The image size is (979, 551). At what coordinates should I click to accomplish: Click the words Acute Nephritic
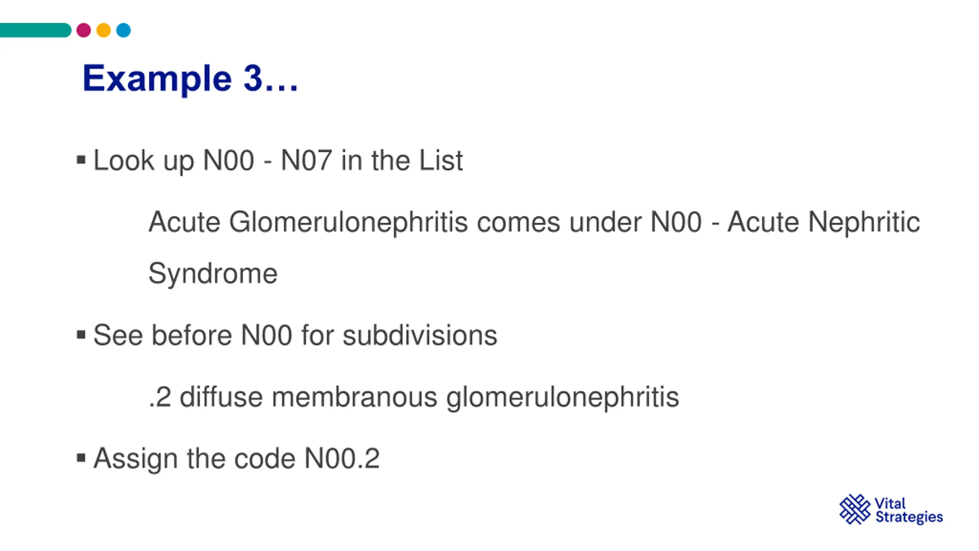pos(824,222)
